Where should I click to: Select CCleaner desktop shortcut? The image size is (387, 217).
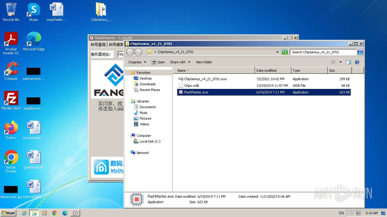(11, 71)
